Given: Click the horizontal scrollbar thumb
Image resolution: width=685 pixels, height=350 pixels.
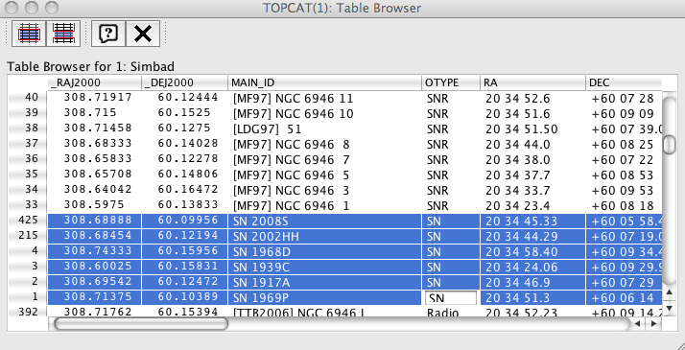Looking at the screenshot, I should (x=141, y=323).
